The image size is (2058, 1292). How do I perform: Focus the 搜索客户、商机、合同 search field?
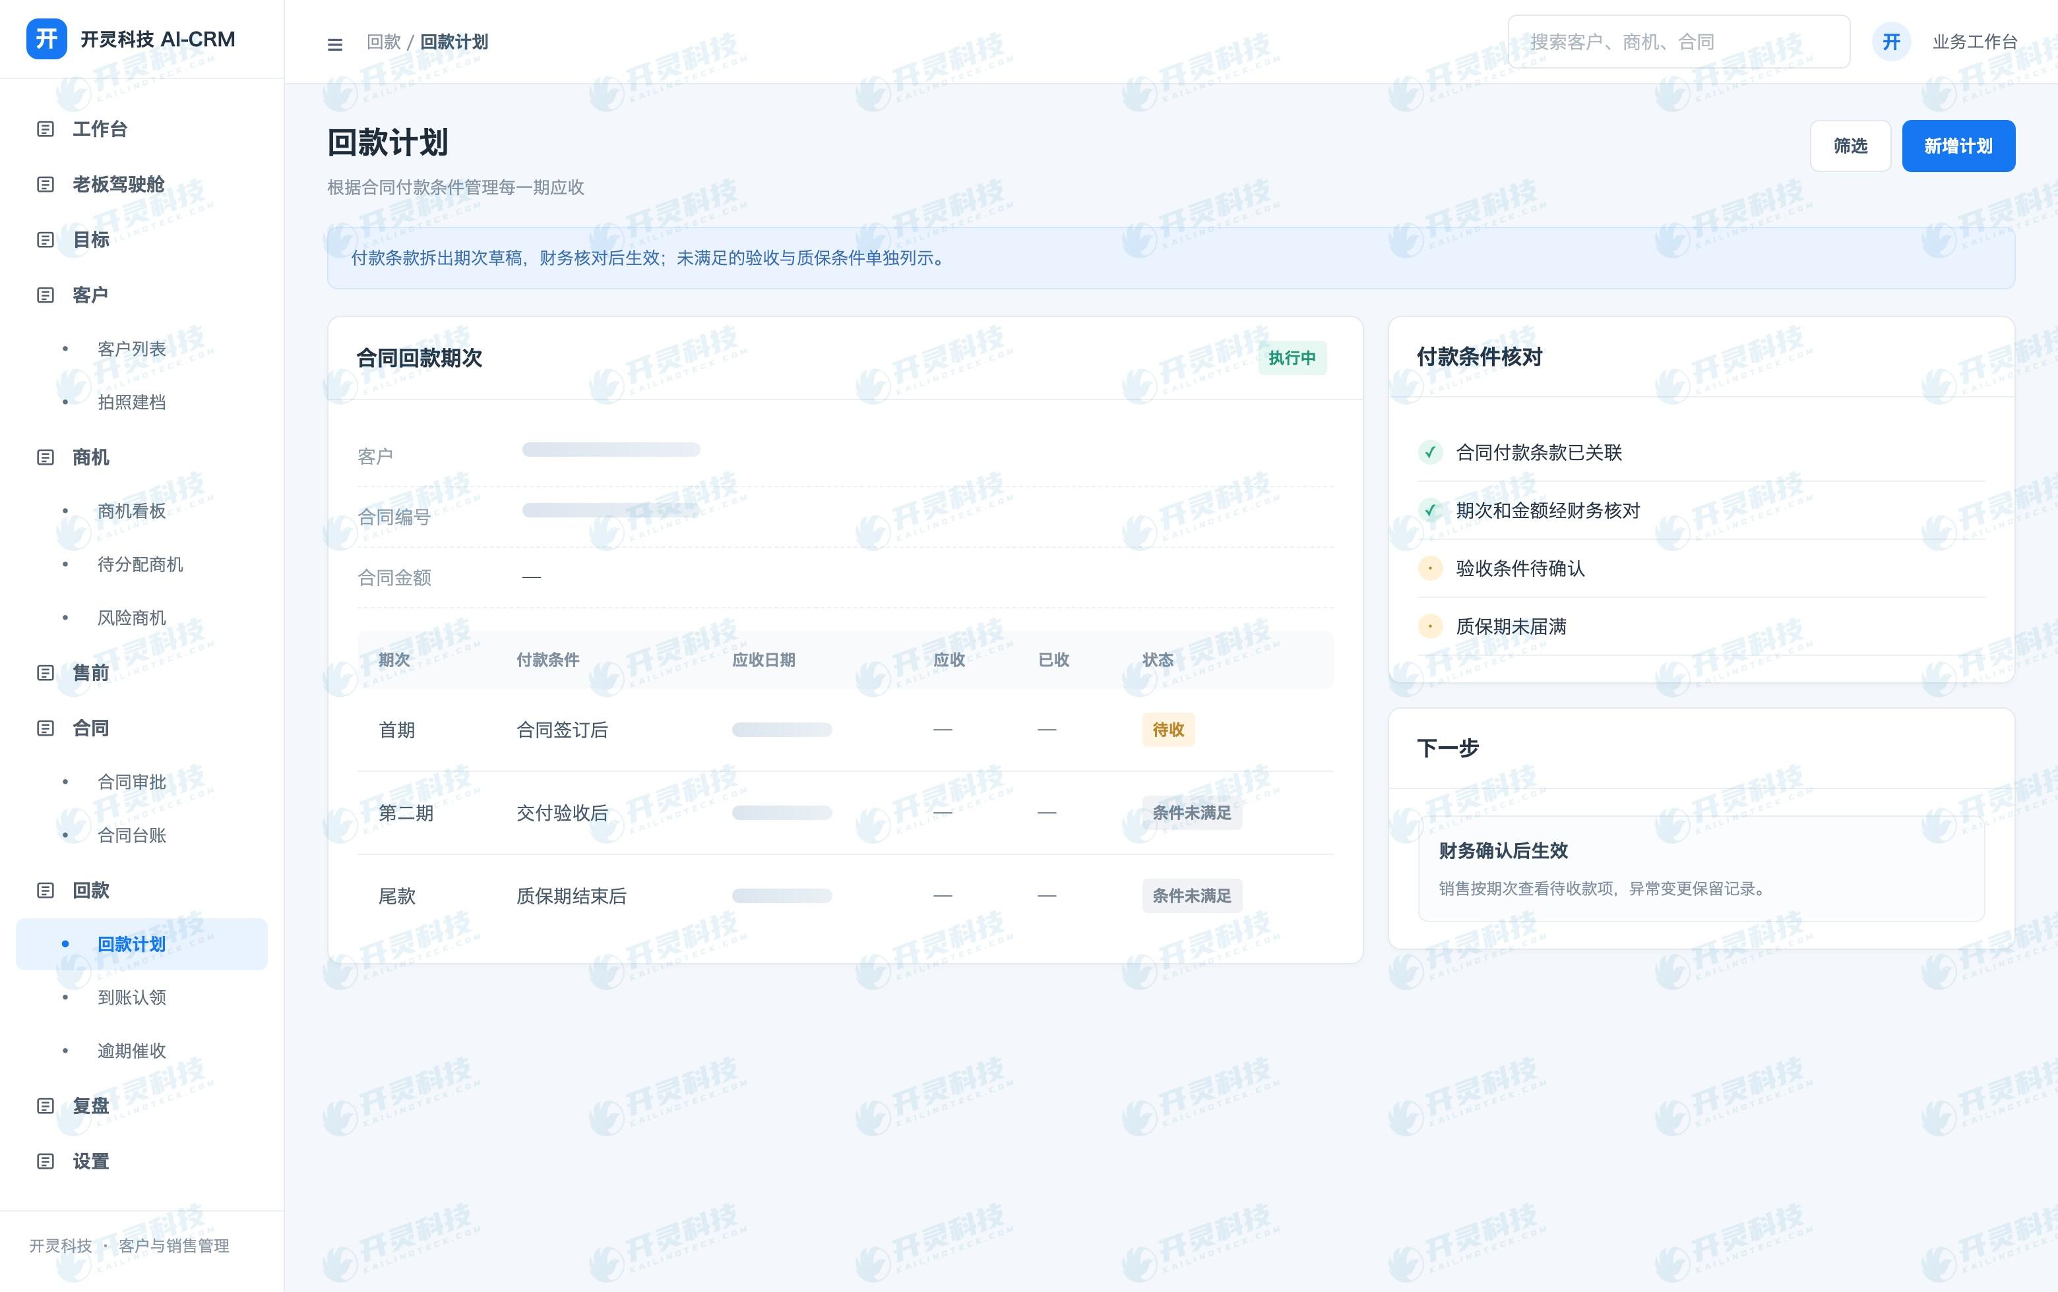1679,42
